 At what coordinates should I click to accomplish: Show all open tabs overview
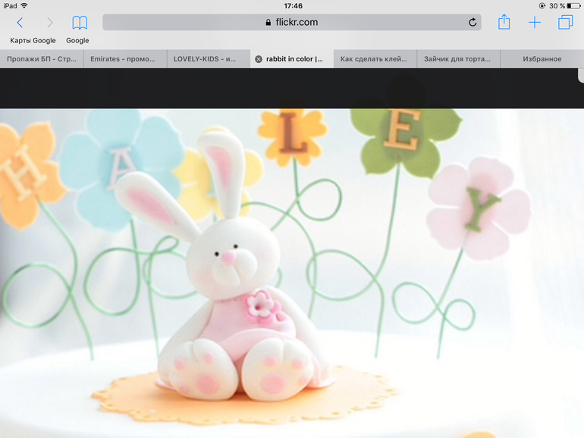tap(565, 23)
